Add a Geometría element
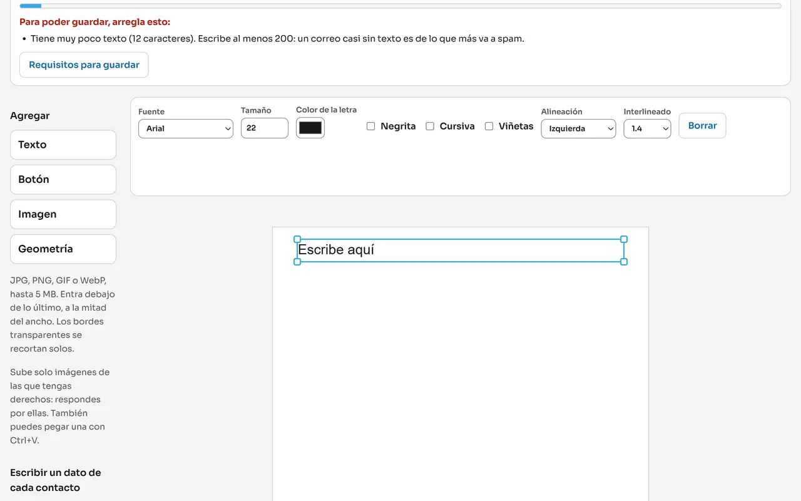Screen dimensions: 801x501 point(63,249)
